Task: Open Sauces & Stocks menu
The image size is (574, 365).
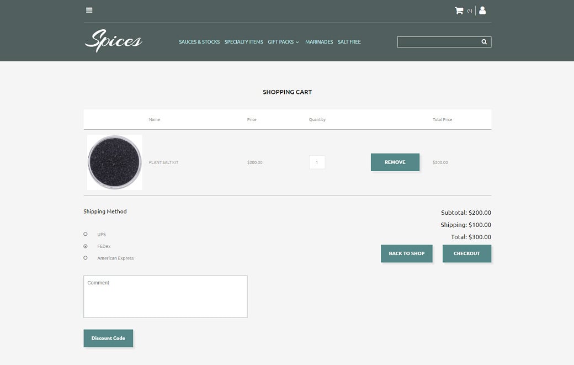Action: point(199,42)
